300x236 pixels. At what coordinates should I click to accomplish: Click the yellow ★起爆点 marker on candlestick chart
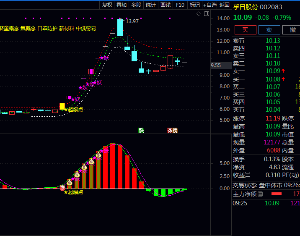pos(73,110)
